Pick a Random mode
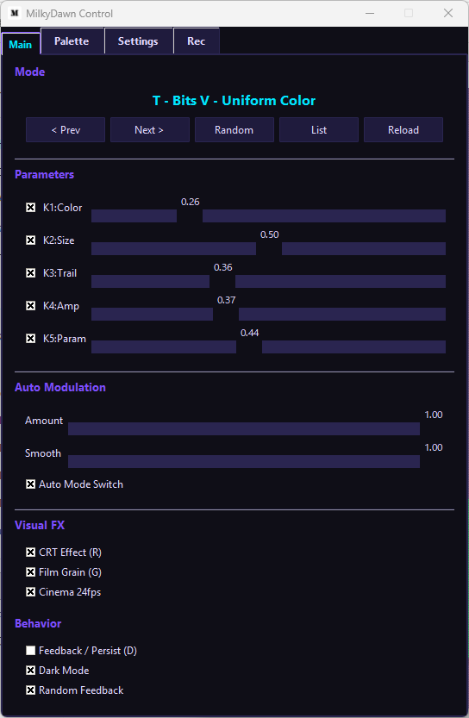Screen dimensions: 469x718 pyautogui.click(x=234, y=130)
